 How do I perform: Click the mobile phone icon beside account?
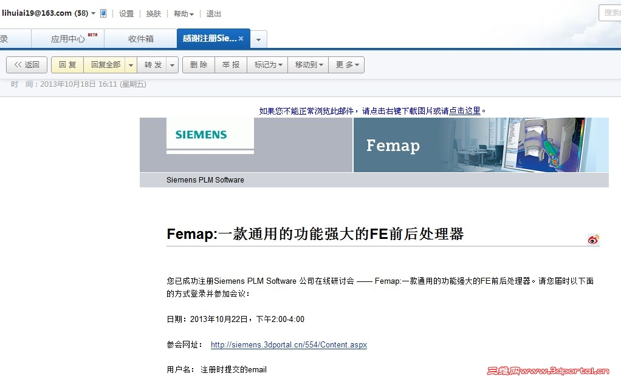pos(103,13)
